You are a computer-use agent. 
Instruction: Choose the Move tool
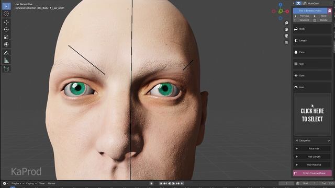point(6,22)
